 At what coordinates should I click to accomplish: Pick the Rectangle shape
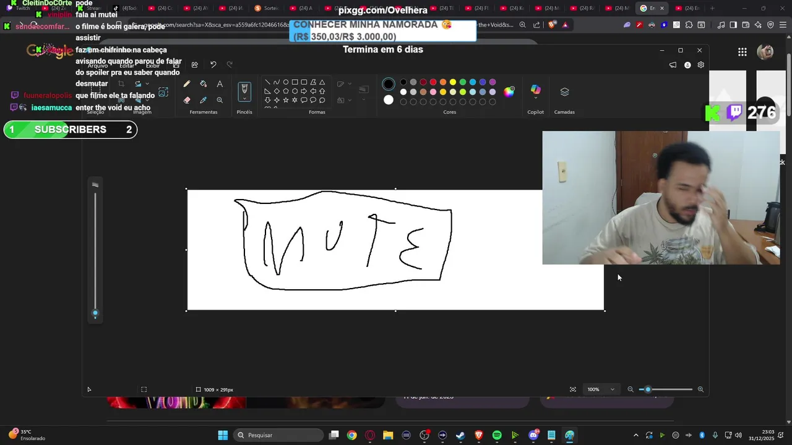(295, 82)
